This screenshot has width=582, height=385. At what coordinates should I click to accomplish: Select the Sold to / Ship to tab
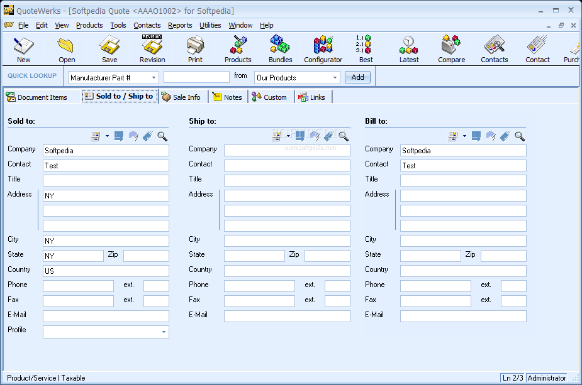click(x=120, y=96)
